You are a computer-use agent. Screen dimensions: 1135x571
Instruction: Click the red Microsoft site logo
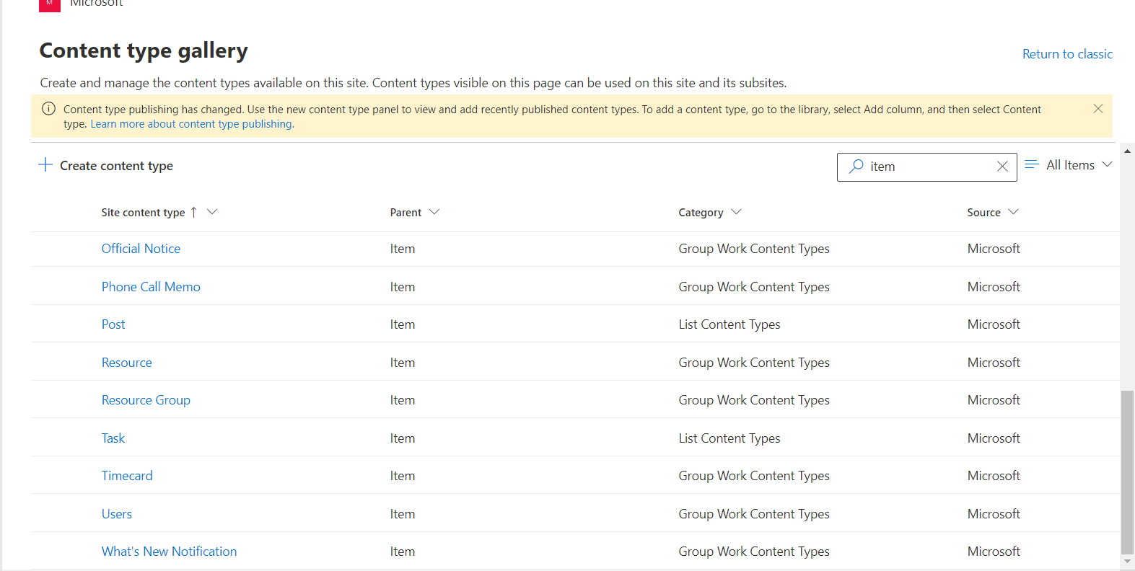(49, 4)
